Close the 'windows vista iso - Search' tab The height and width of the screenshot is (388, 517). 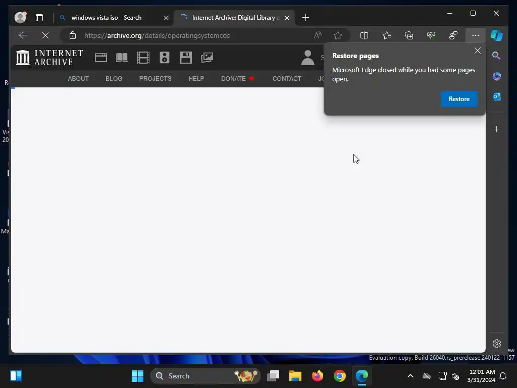[166, 18]
